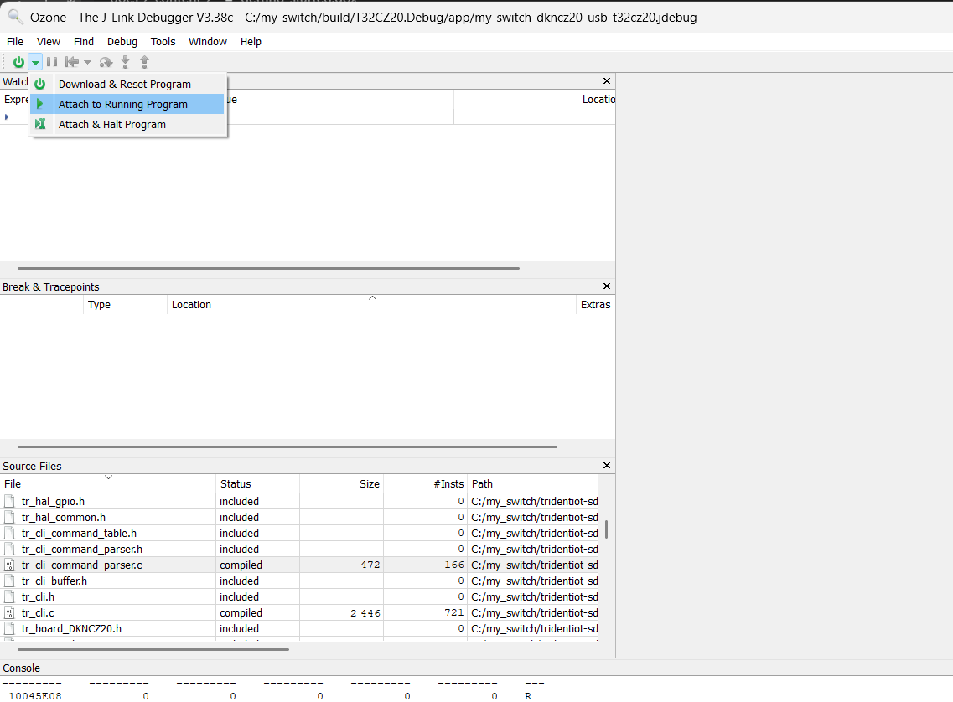Click the green power Start Debug icon
This screenshot has width=953, height=702.
point(18,62)
